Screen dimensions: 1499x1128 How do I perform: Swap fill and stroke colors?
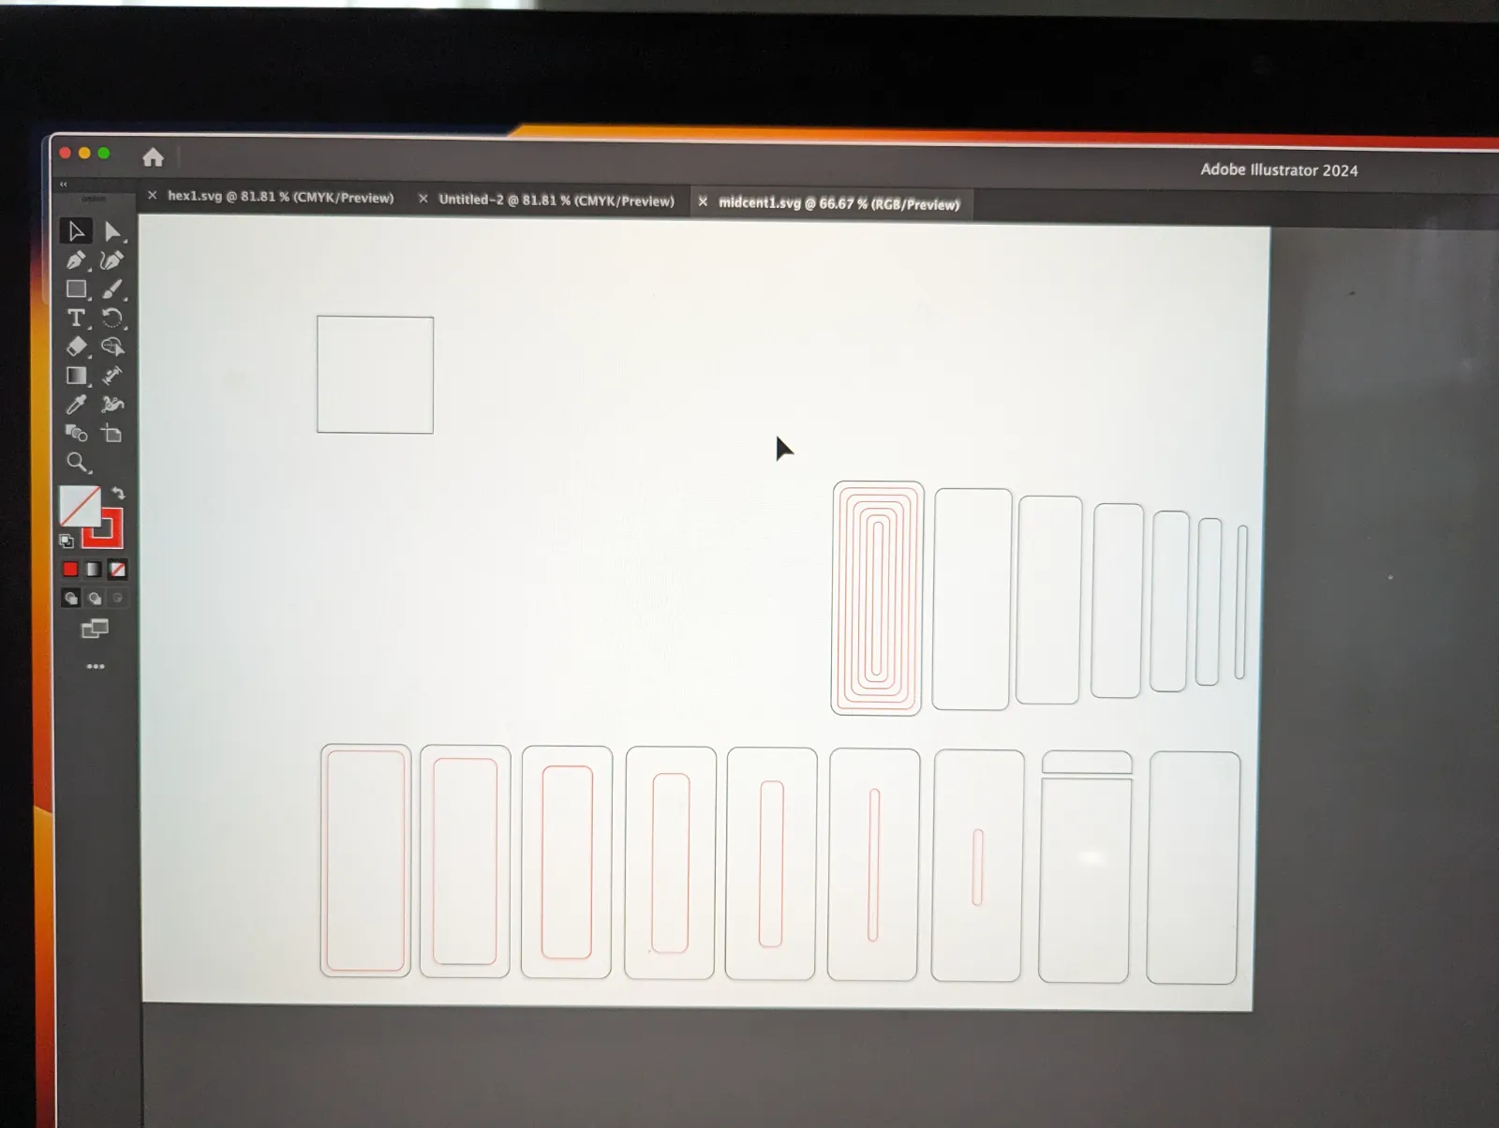coord(118,493)
